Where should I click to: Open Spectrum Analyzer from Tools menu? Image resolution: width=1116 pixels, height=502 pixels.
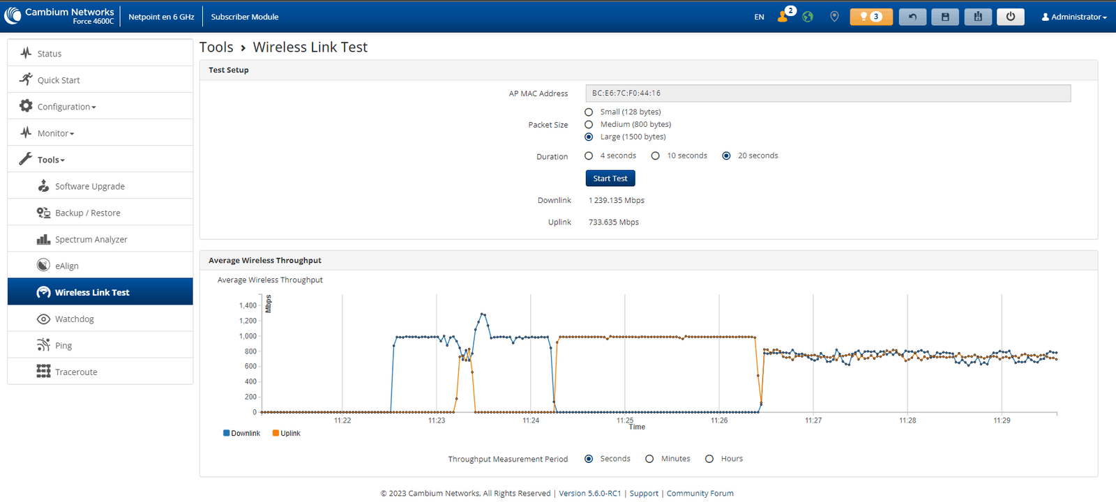pyautogui.click(x=91, y=240)
